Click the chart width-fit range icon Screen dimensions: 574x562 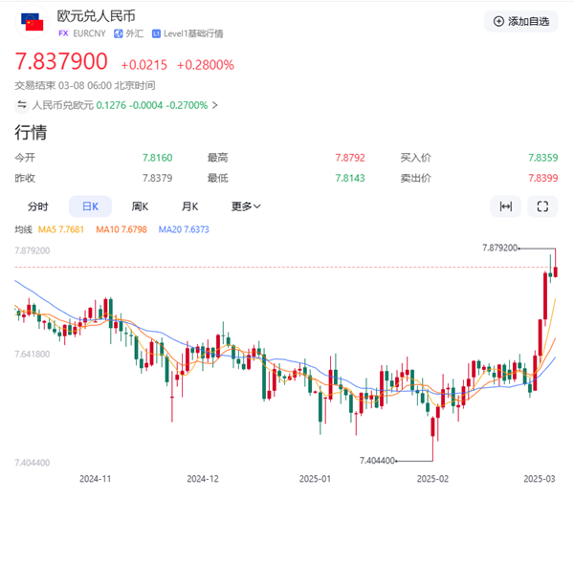coord(506,206)
